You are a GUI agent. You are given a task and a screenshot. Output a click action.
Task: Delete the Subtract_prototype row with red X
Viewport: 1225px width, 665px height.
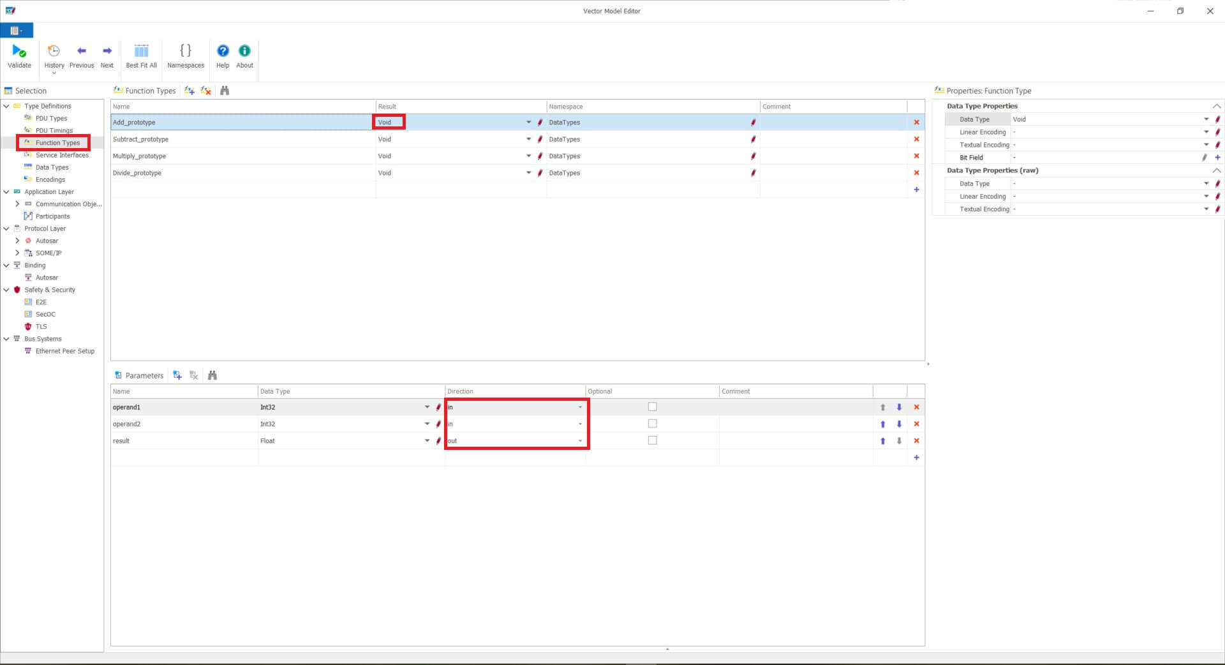coord(916,139)
